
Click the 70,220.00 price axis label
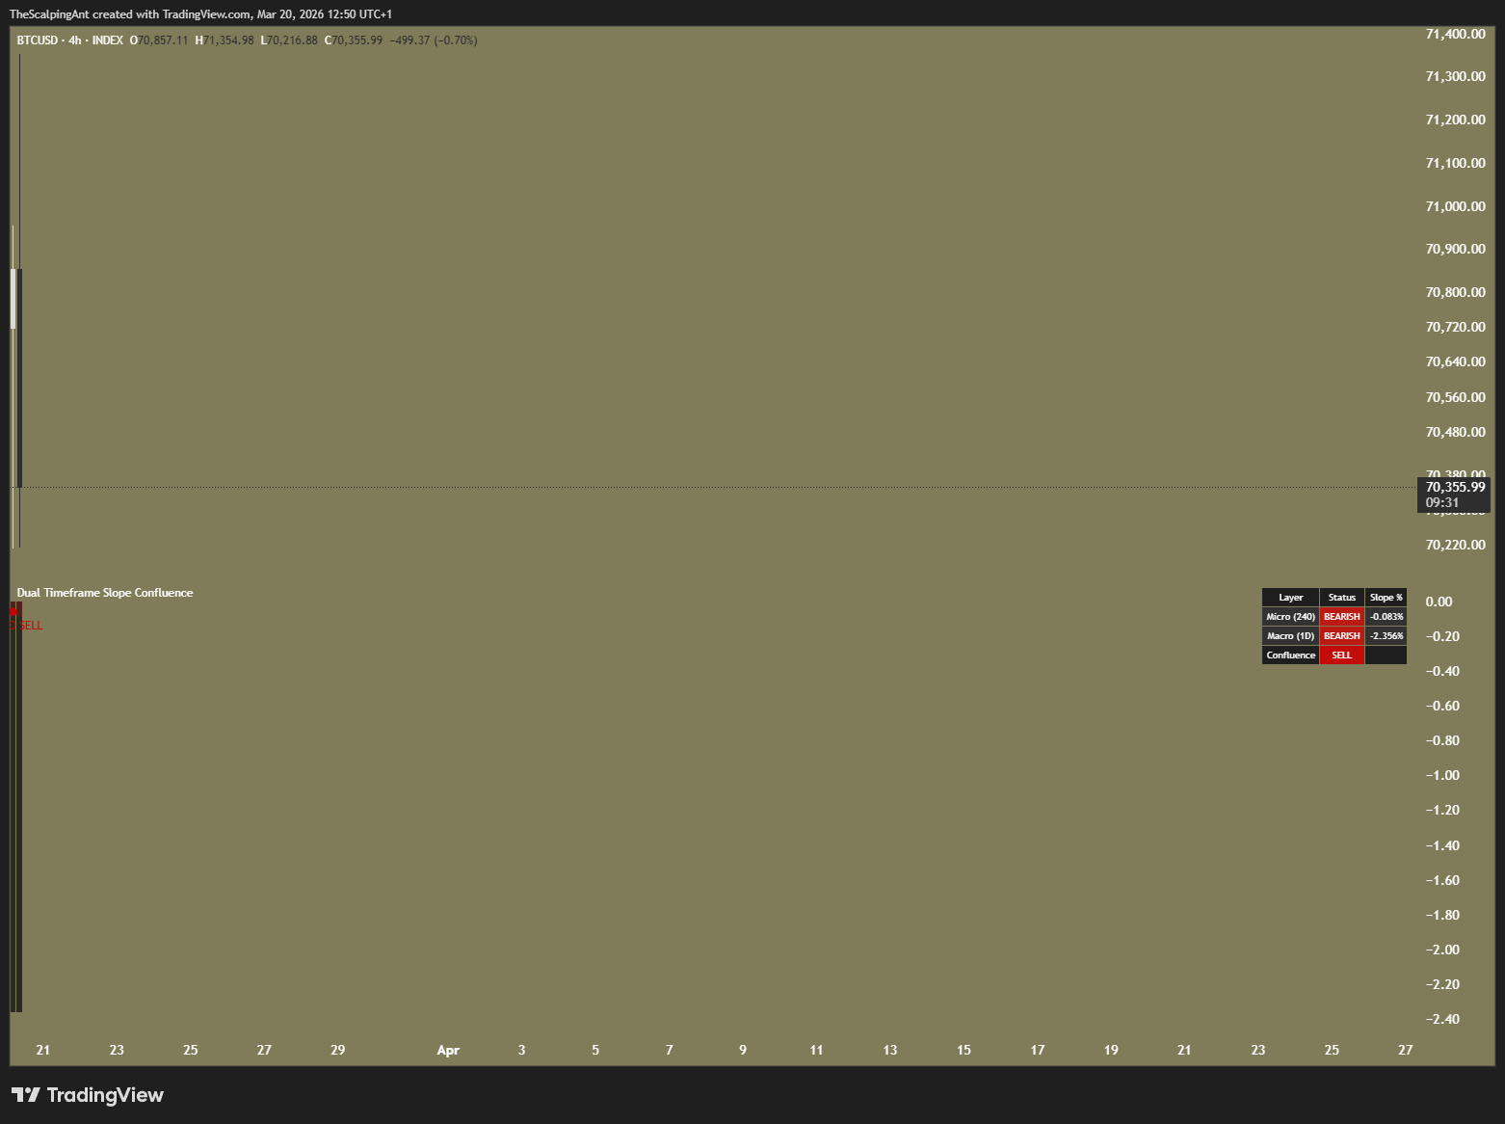[x=1455, y=545]
